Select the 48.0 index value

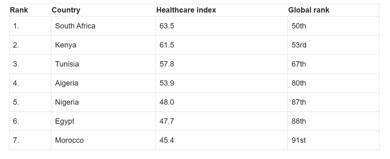(x=167, y=102)
